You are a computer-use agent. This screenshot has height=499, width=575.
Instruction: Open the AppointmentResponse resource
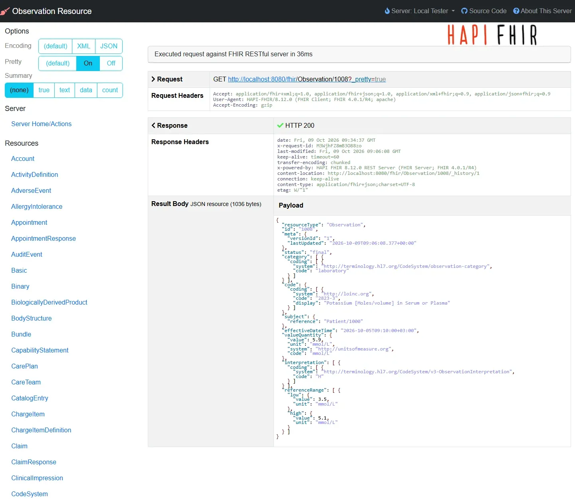pos(44,239)
